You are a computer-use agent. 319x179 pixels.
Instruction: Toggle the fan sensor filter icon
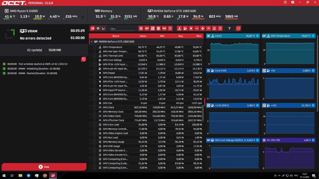(x=203, y=28)
